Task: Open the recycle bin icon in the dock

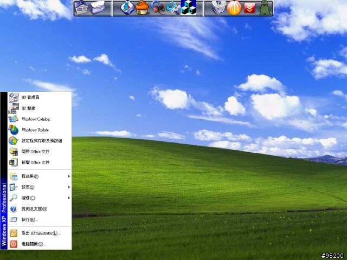Action: (219, 8)
